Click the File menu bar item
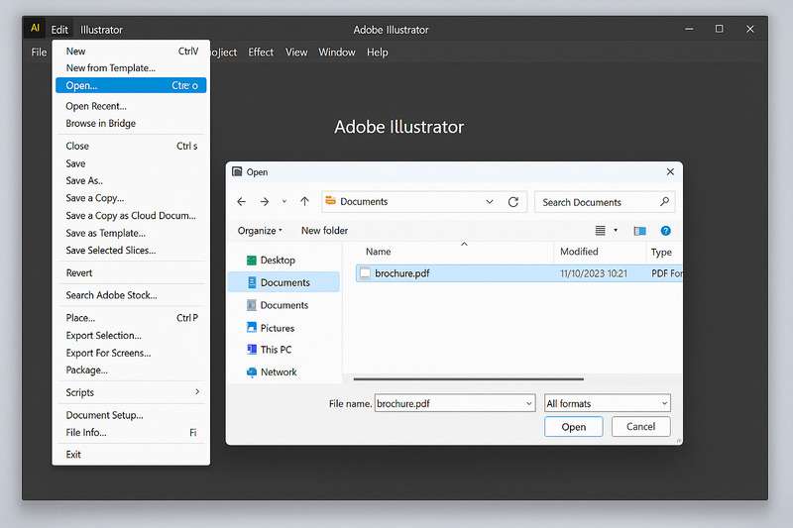The width and height of the screenshot is (793, 528). coord(39,53)
